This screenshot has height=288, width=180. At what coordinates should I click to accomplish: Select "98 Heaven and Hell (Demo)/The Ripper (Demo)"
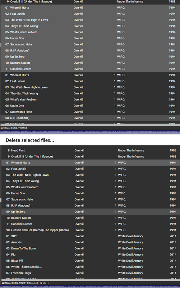(91, 230)
